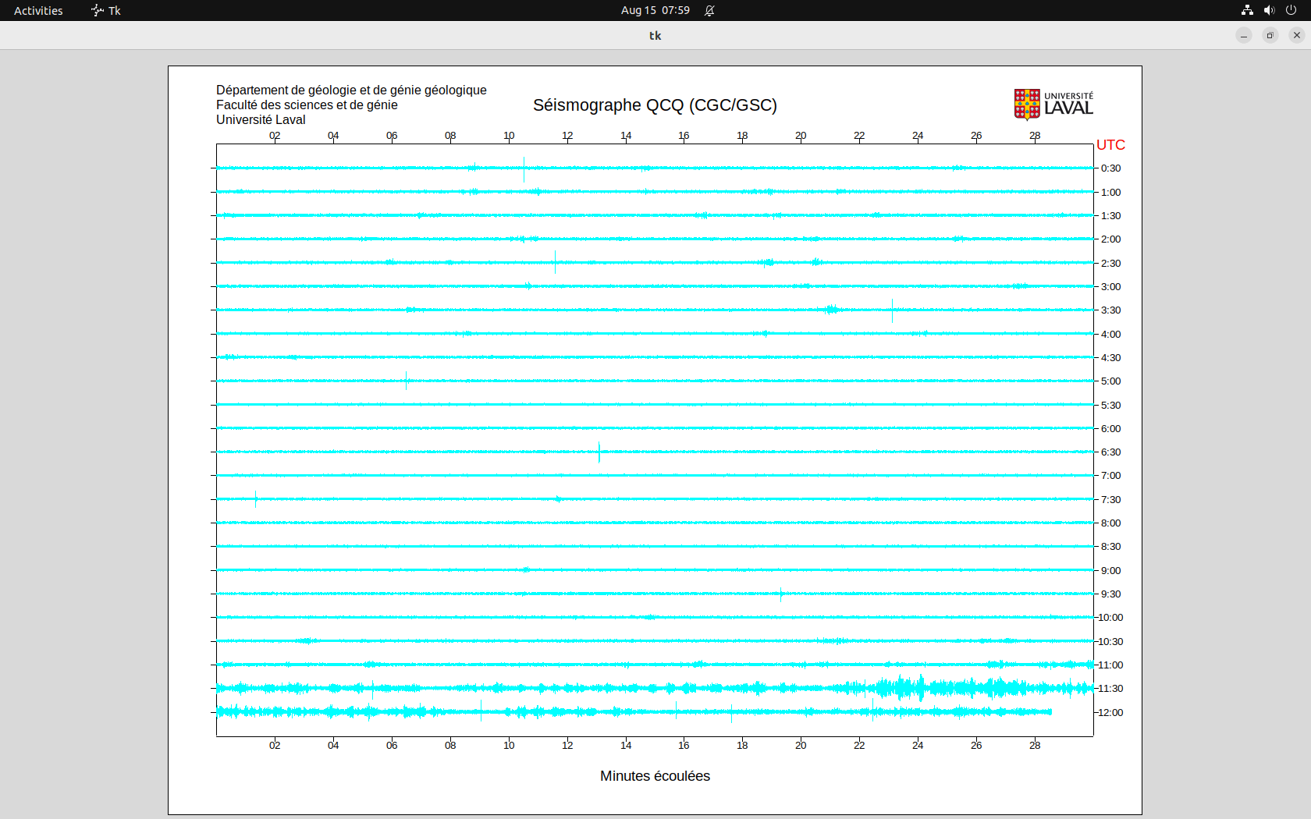1311x819 pixels.
Task: Click the 12:00 time label
Action: [x=1110, y=713]
